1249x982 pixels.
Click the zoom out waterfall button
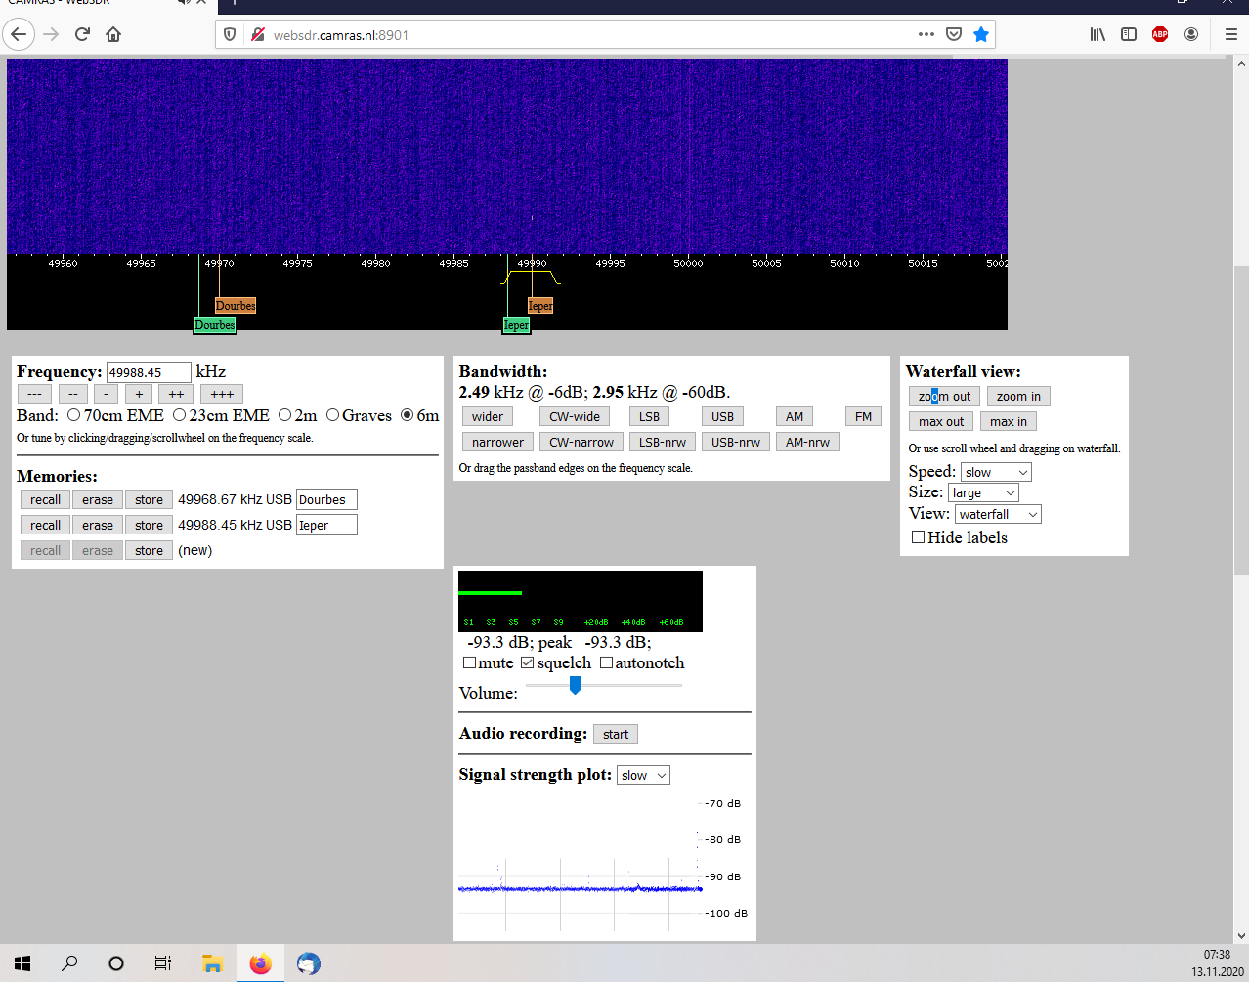click(x=944, y=396)
